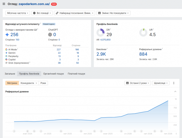
Task: Switch to the Роки view toggle
Action: pyautogui.click(x=43, y=83)
